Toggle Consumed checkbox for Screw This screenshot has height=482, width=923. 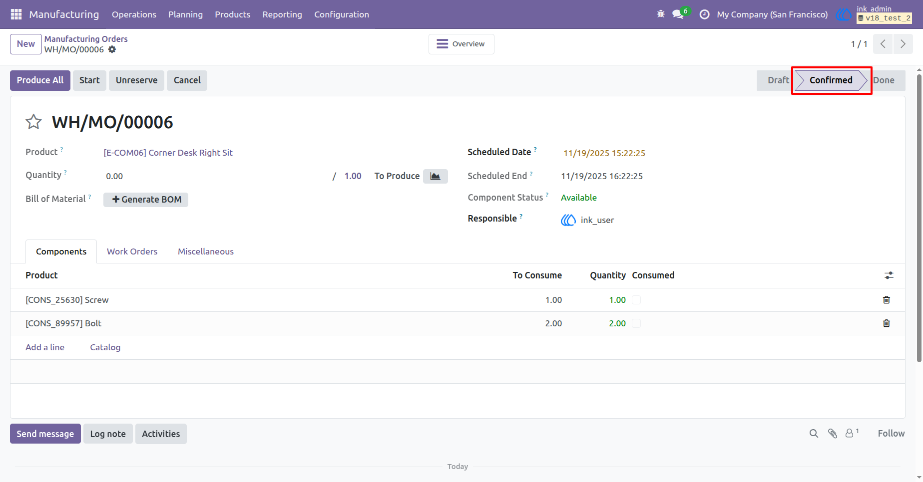click(636, 300)
